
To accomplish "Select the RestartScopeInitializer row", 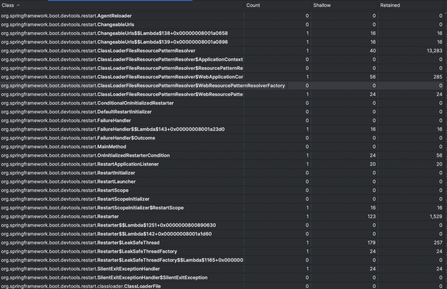I will click(222, 199).
